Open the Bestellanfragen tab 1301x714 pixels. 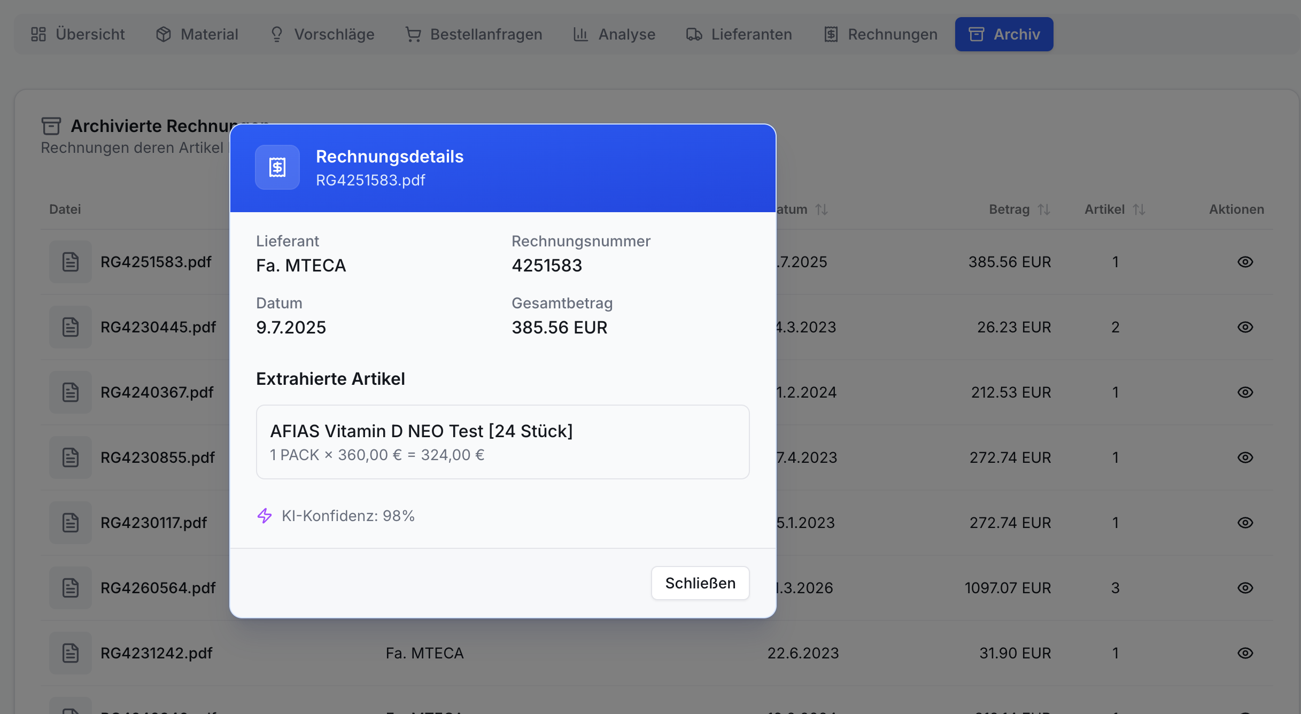coord(474,34)
